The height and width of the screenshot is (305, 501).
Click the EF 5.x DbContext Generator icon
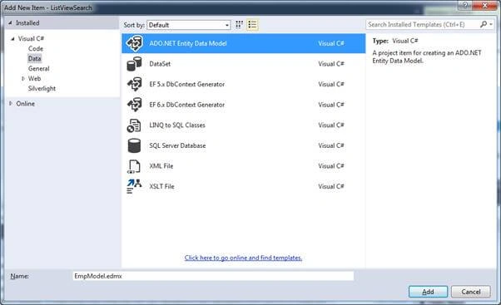pyautogui.click(x=134, y=84)
